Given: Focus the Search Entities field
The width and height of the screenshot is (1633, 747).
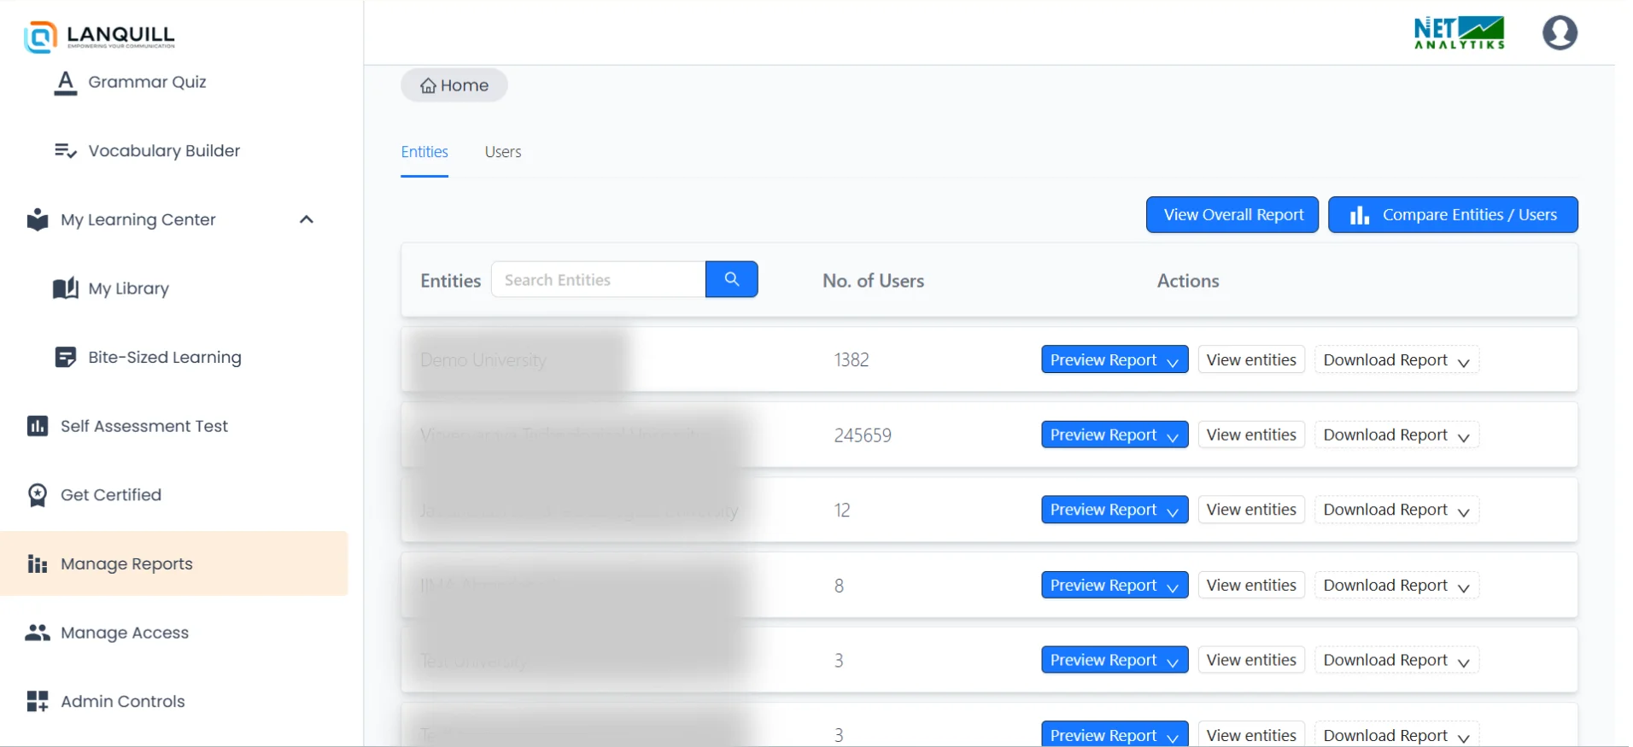Looking at the screenshot, I should click(599, 280).
